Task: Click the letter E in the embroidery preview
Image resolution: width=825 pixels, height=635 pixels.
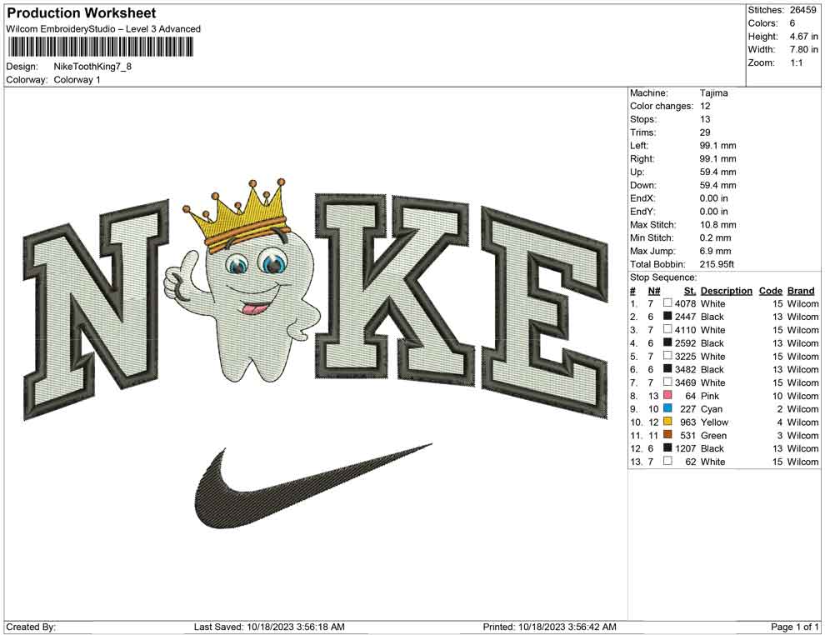Action: tap(544, 313)
